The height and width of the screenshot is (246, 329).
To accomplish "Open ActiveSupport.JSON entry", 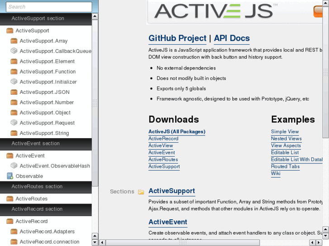I will [44, 92].
